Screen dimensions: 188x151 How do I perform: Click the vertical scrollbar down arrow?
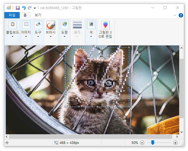tap(181, 132)
